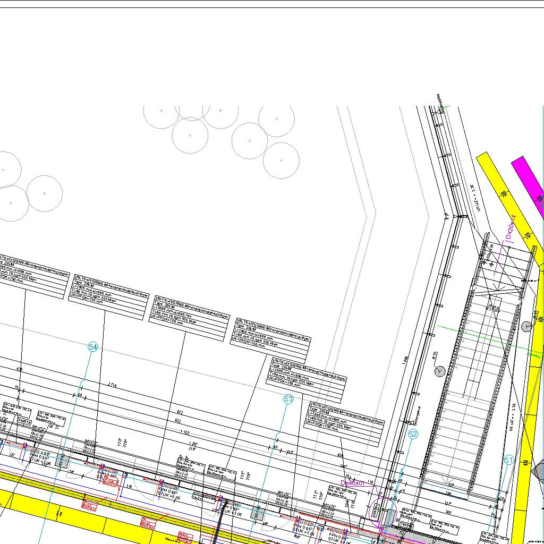Select the Ø 35 diameter label
The height and width of the screenshot is (544, 544).
point(435,356)
